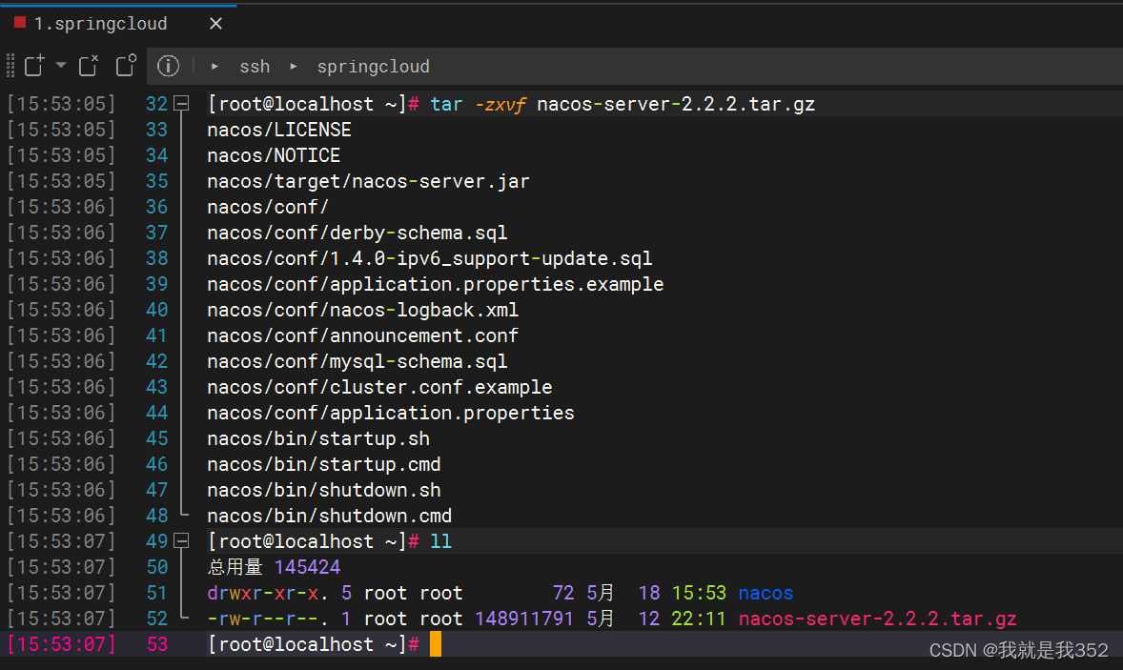Collapse the ll command output at line 49
Screen dimensions: 1123x670
182,541
